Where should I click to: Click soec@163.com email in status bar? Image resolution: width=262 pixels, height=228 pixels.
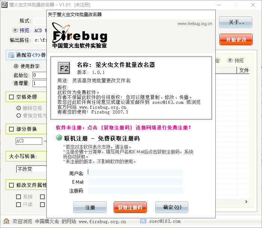tap(165, 221)
